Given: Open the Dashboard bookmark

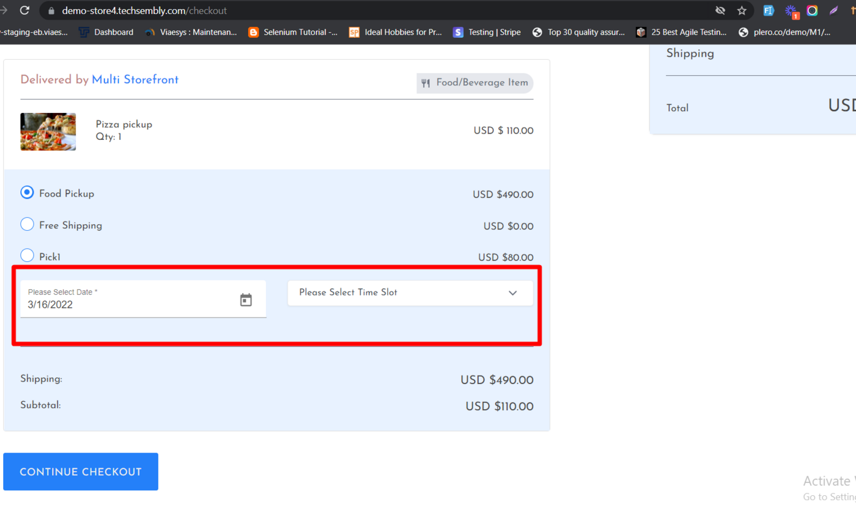Looking at the screenshot, I should (106, 32).
